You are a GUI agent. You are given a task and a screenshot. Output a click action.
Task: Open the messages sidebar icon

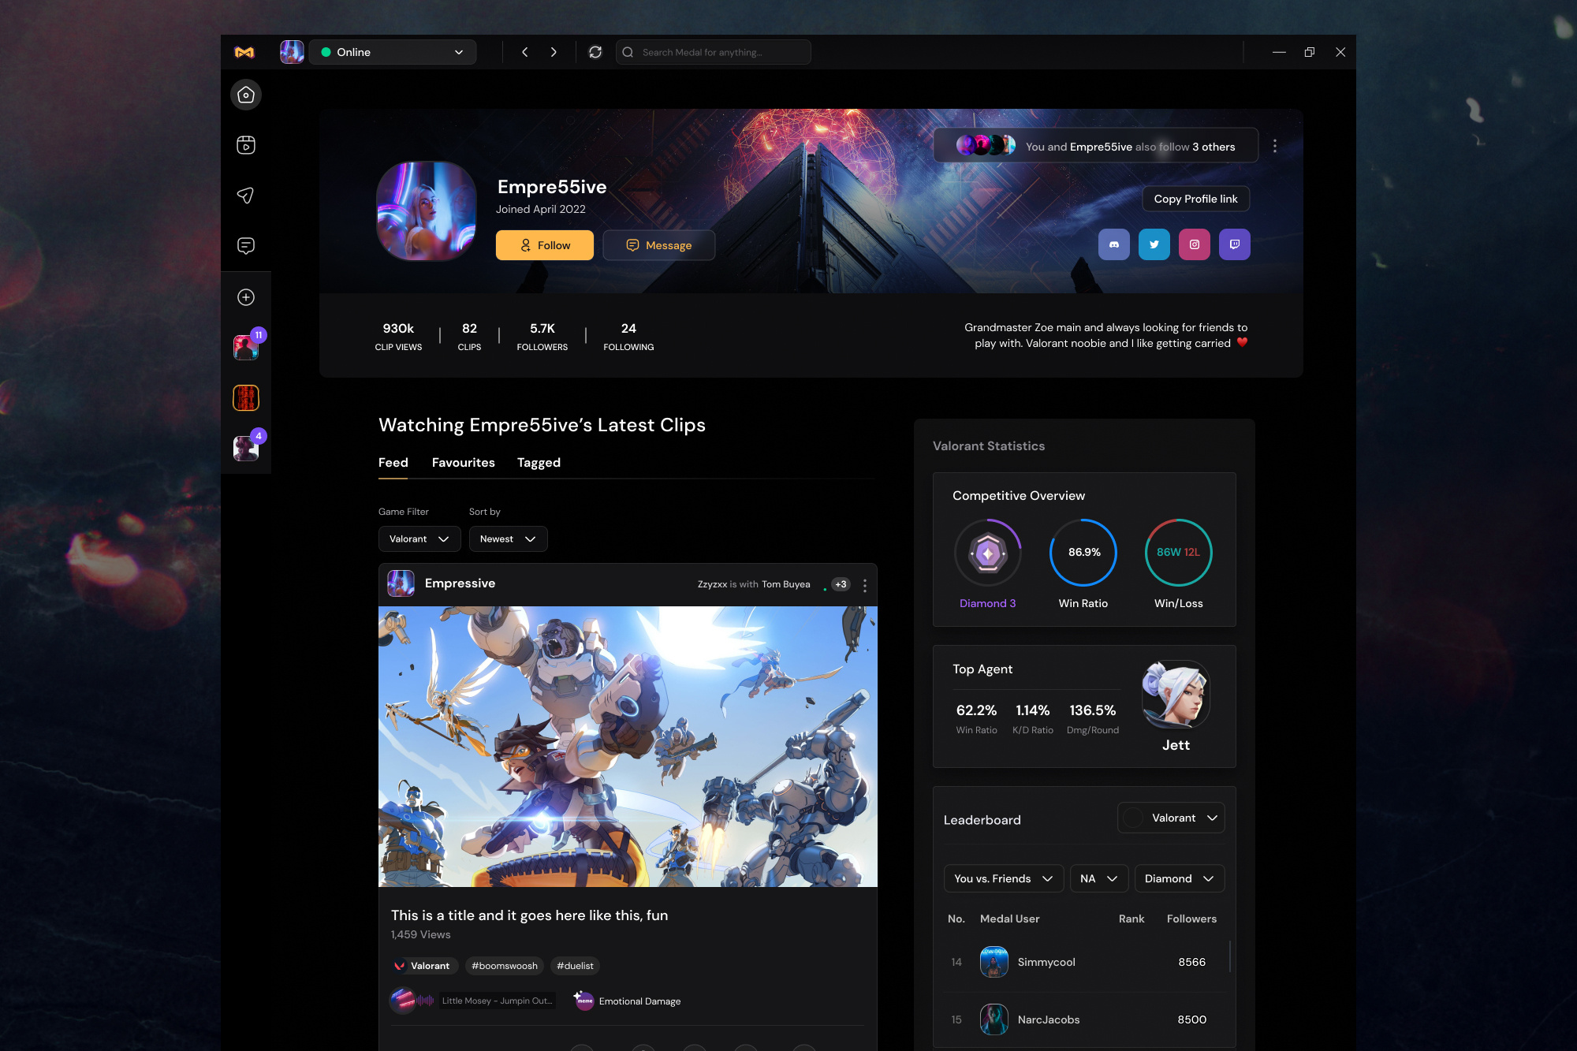(x=246, y=246)
